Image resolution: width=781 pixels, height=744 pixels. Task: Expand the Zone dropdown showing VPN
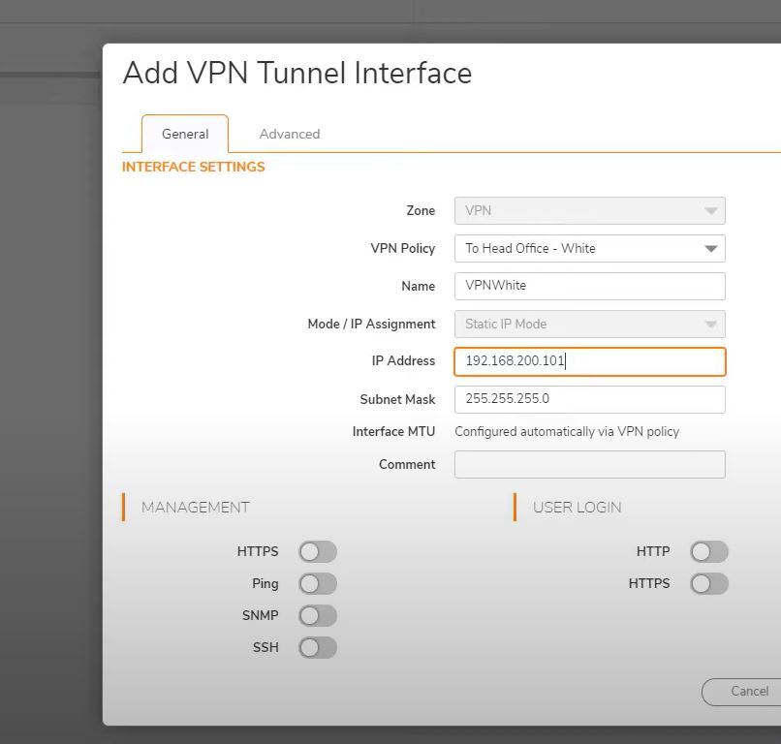point(589,210)
